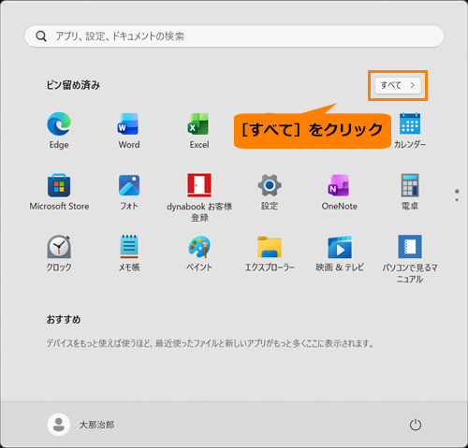Click the すべて button
468x448 pixels.
pyautogui.click(x=398, y=85)
